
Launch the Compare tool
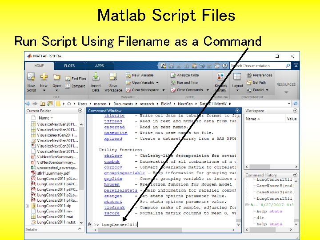(75, 86)
